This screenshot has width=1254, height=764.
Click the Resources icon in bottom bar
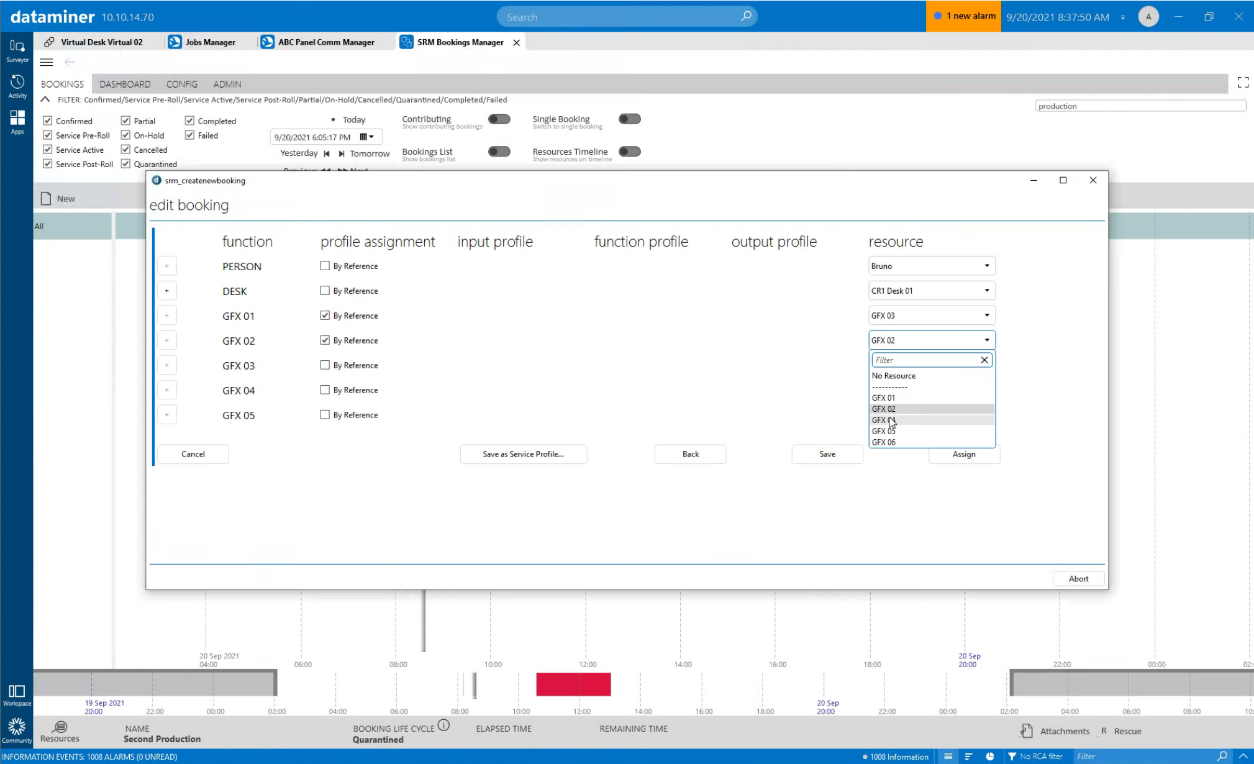pos(60,726)
